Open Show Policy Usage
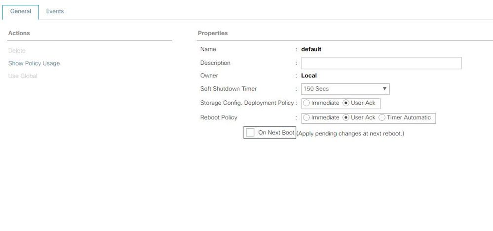Viewport: 493px width, 231px height. 34,63
